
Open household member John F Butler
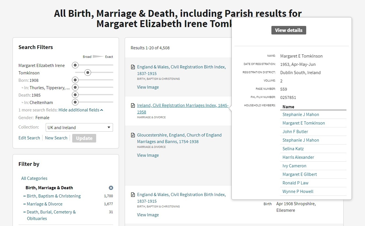click(x=295, y=132)
